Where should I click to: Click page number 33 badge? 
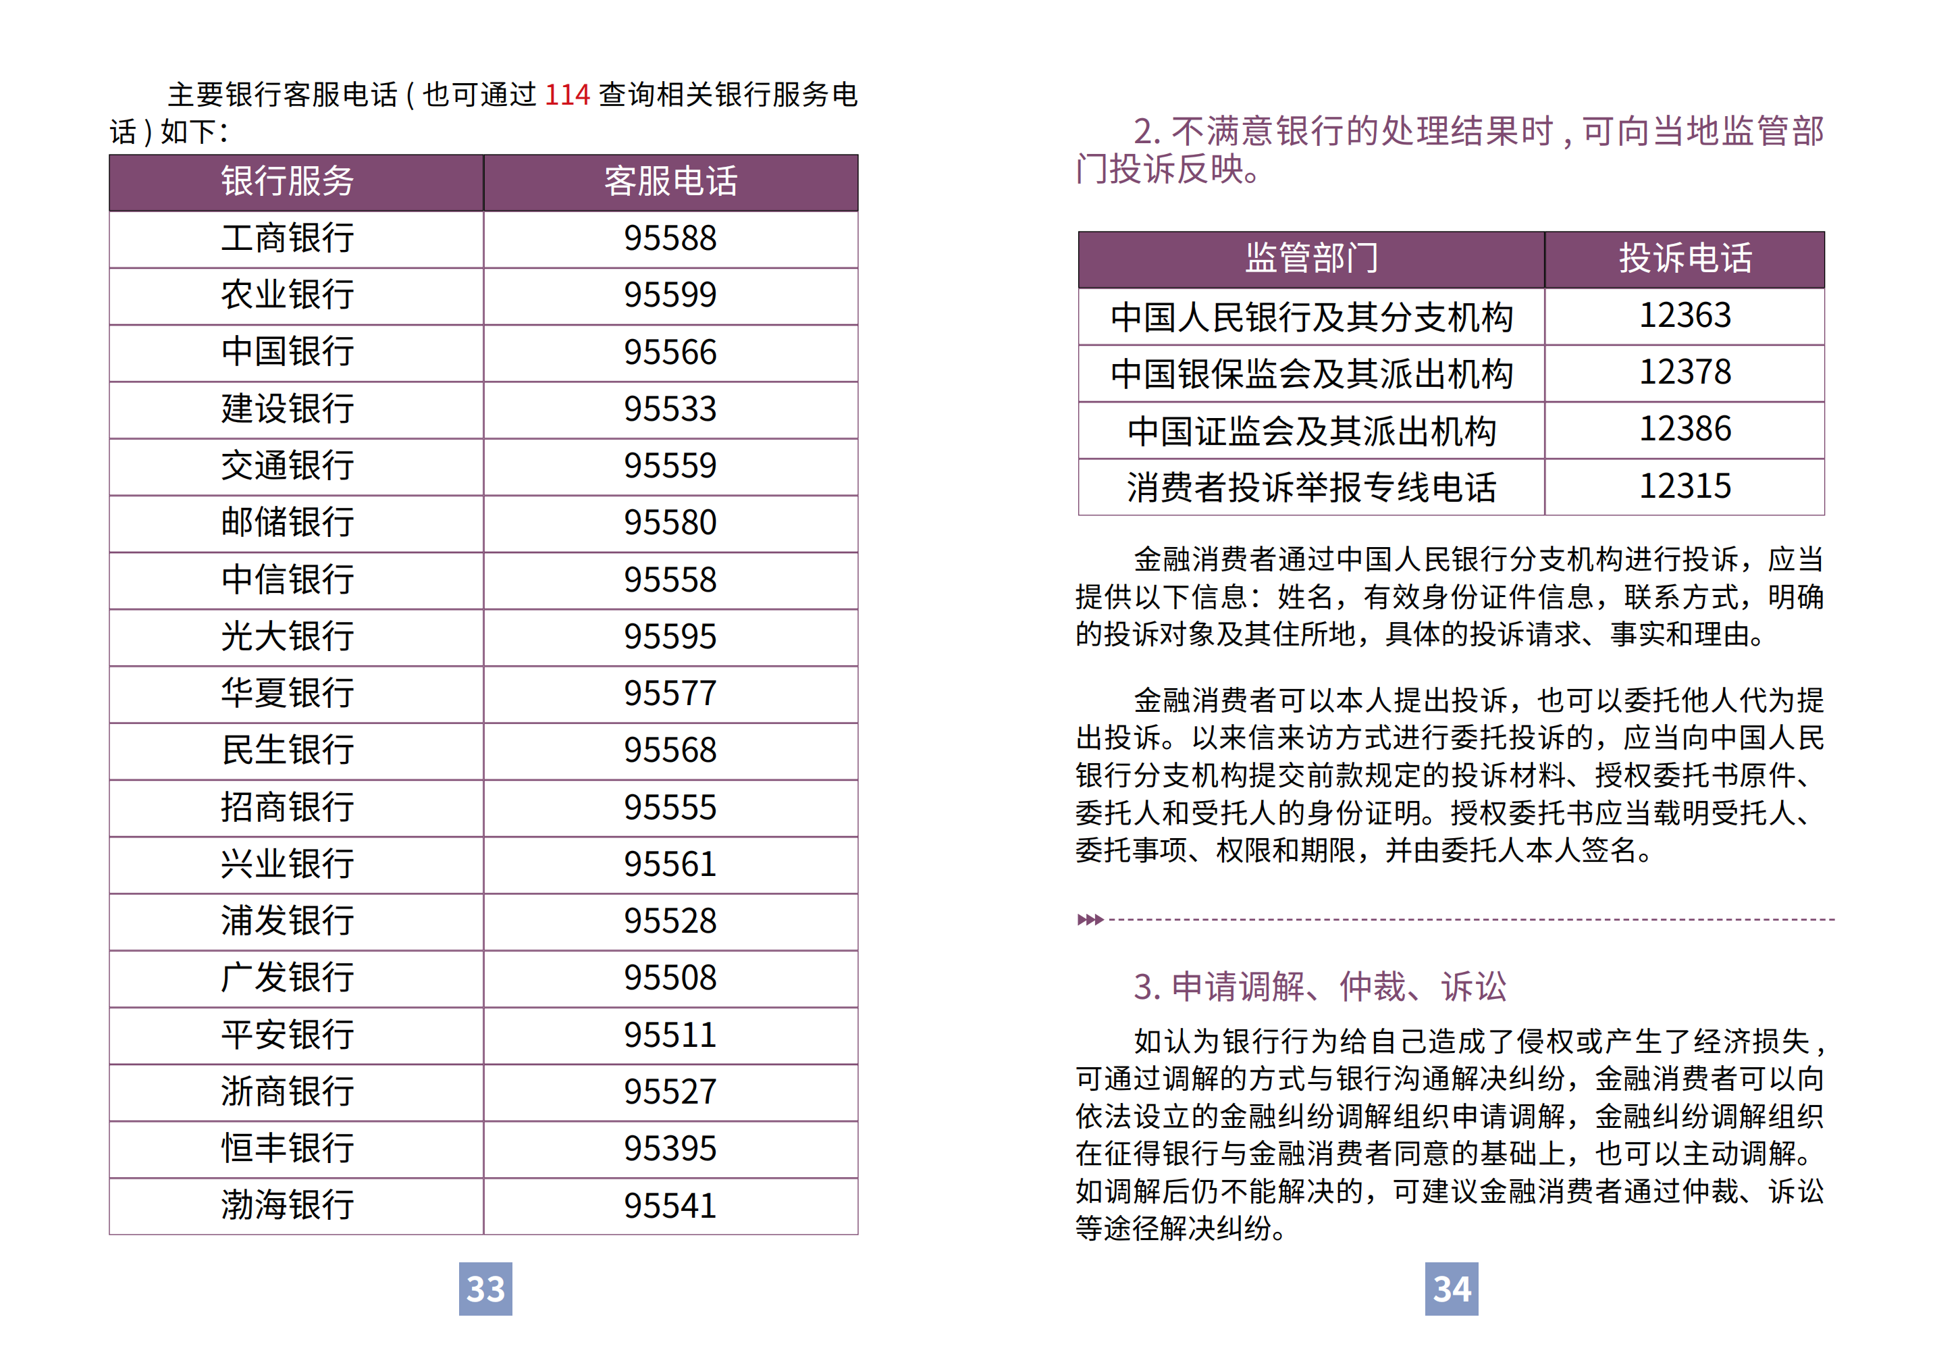point(485,1288)
